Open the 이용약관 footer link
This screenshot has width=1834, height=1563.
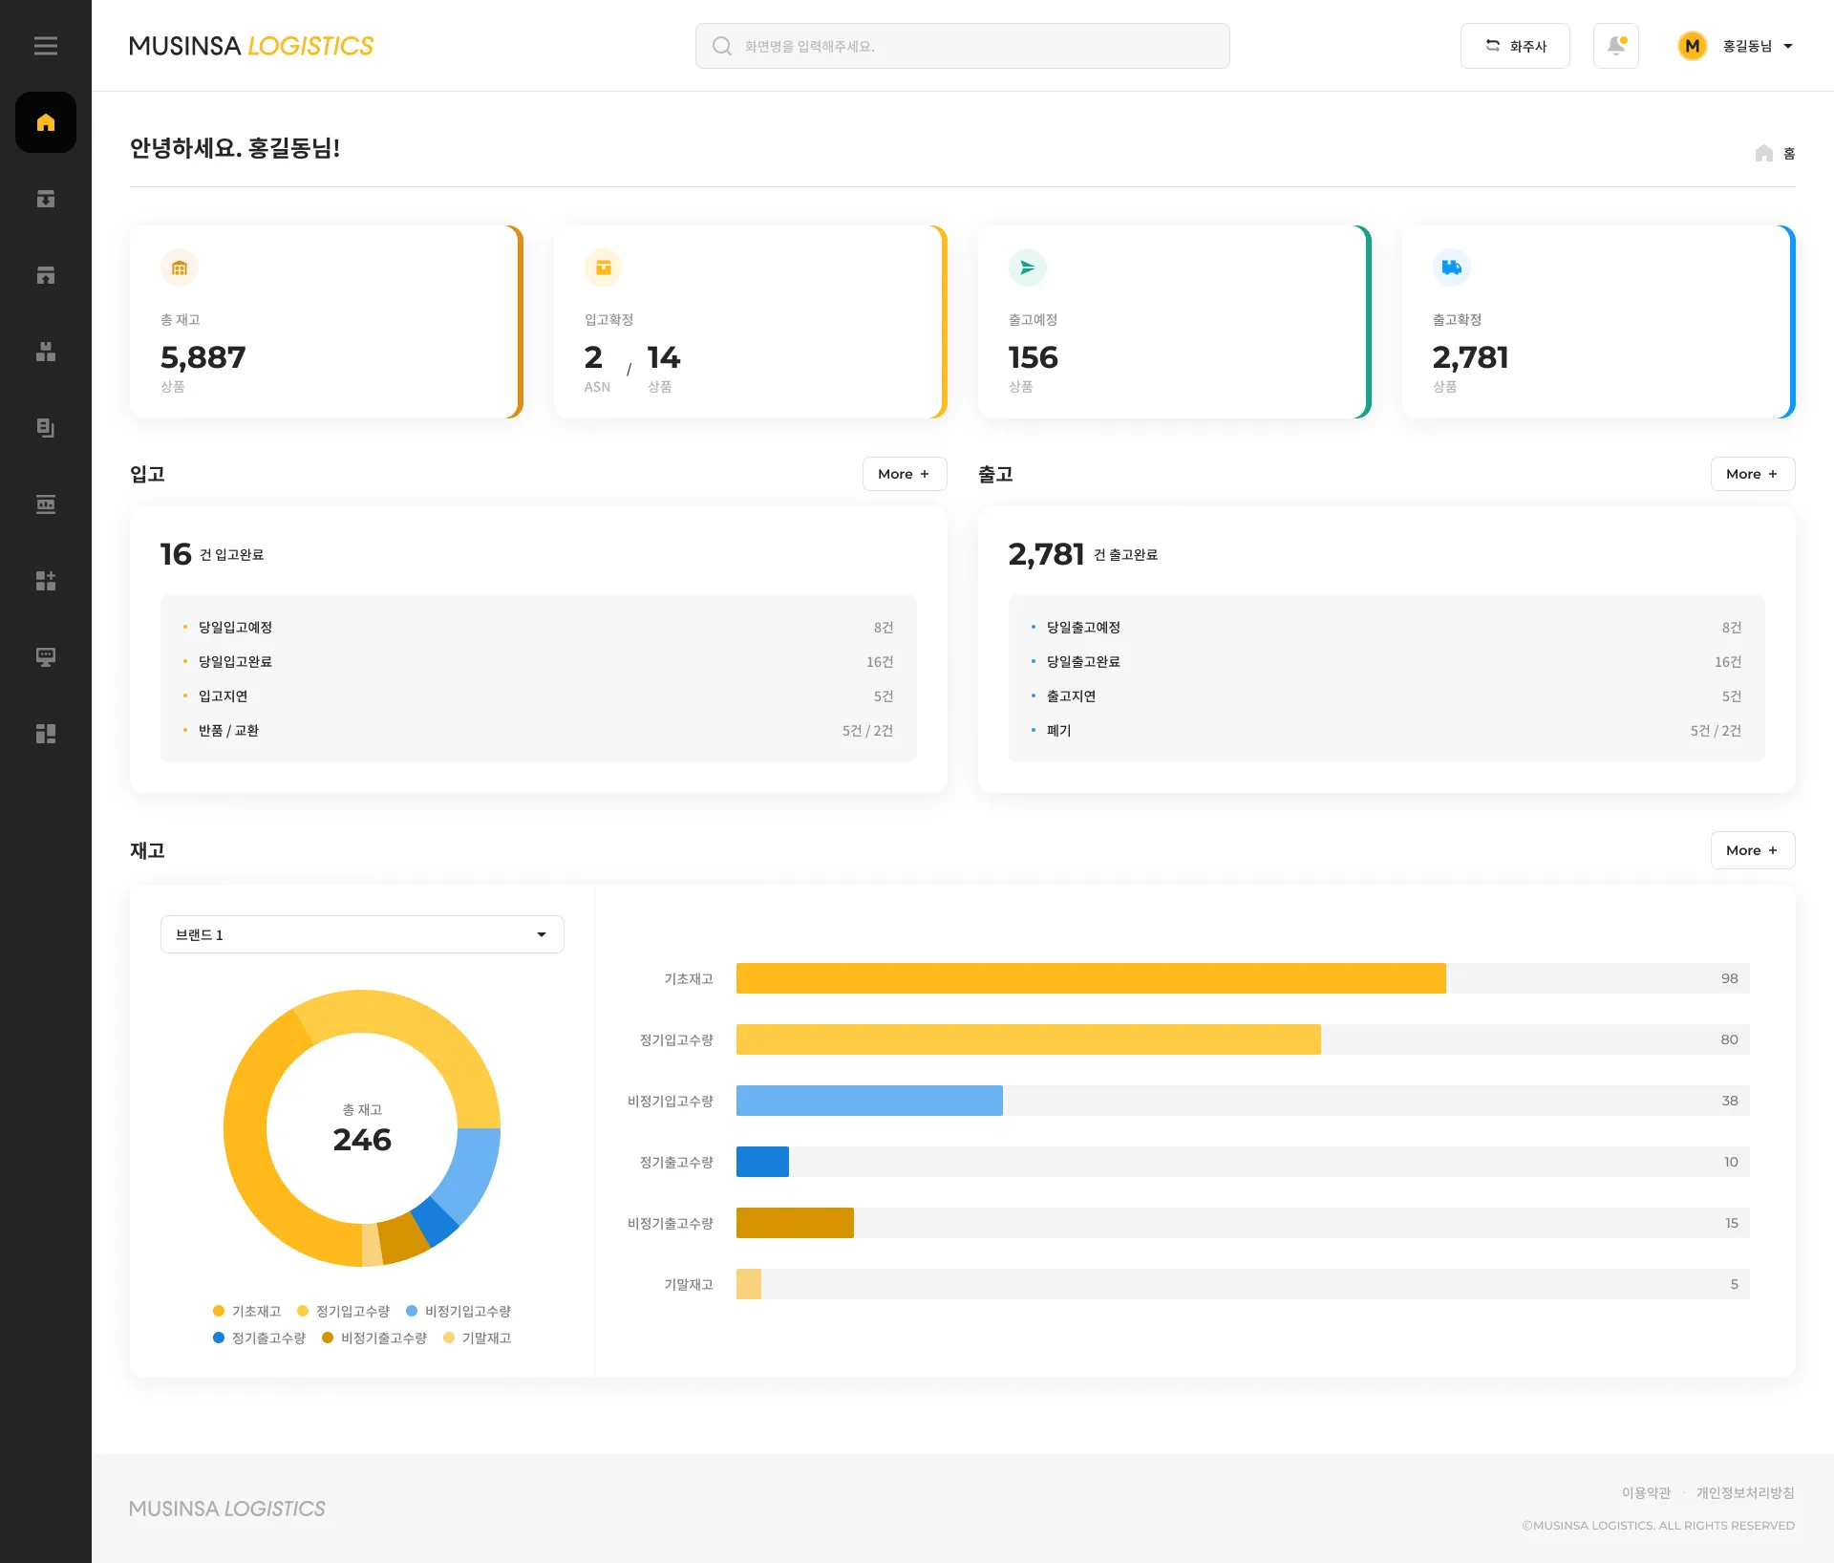(x=1646, y=1492)
